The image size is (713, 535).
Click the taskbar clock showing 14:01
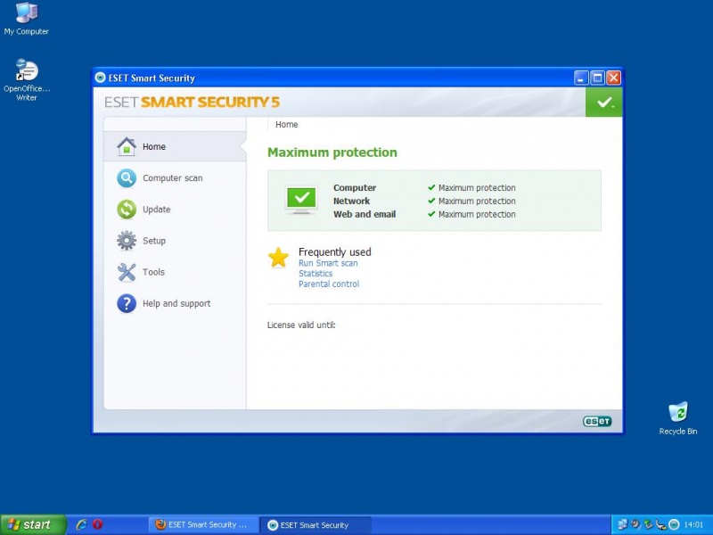(693, 524)
